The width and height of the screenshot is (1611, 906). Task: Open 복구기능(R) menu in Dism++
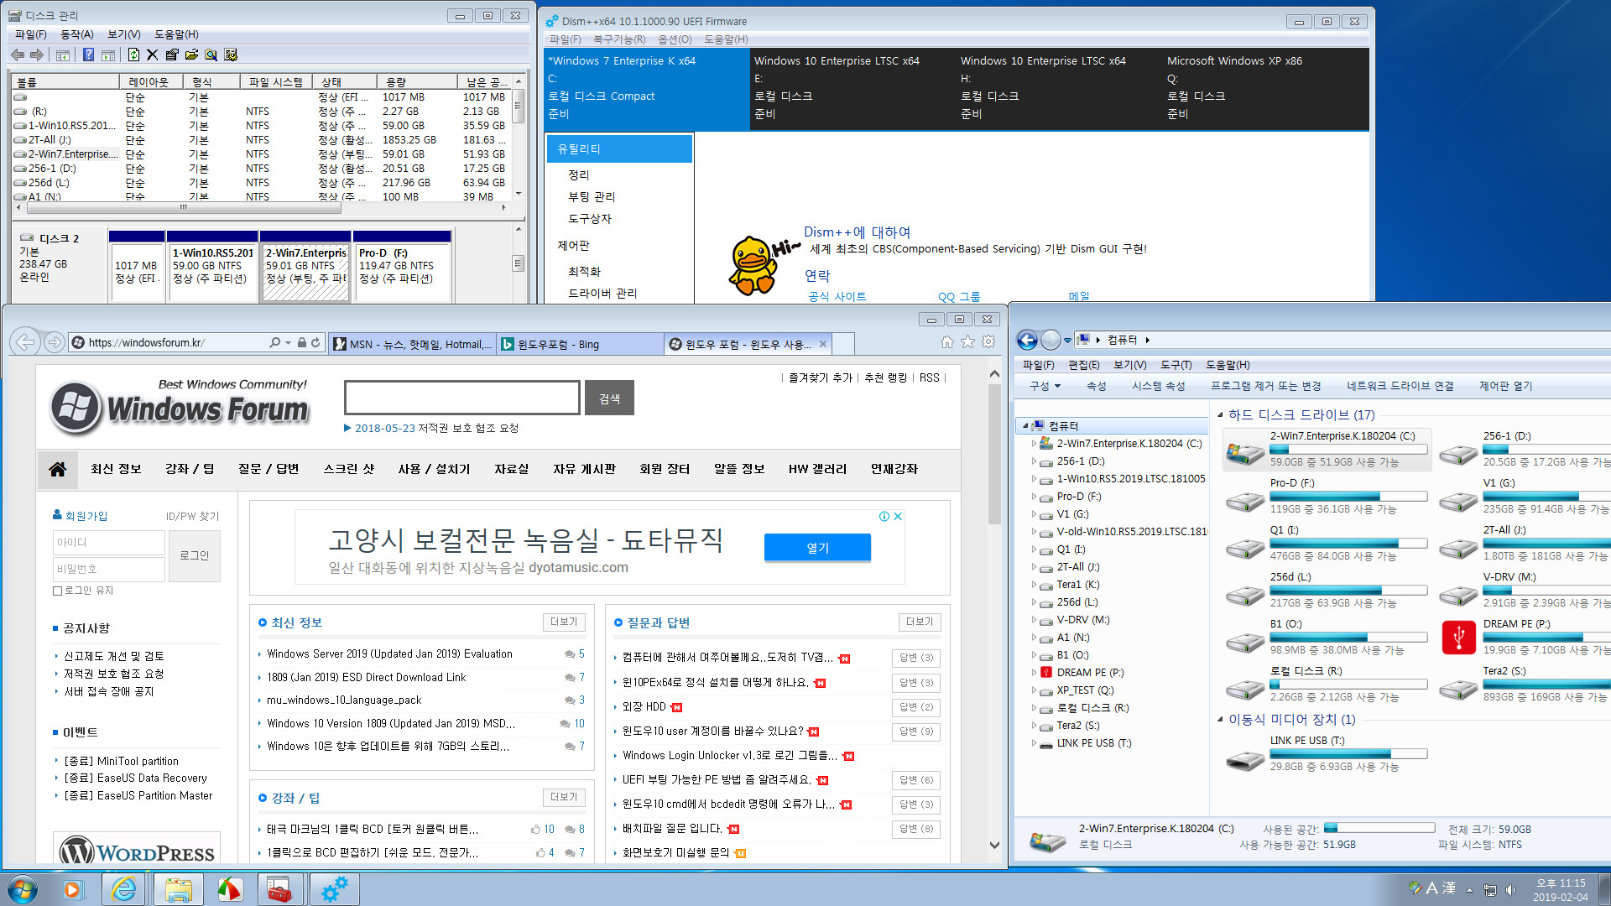tap(619, 39)
